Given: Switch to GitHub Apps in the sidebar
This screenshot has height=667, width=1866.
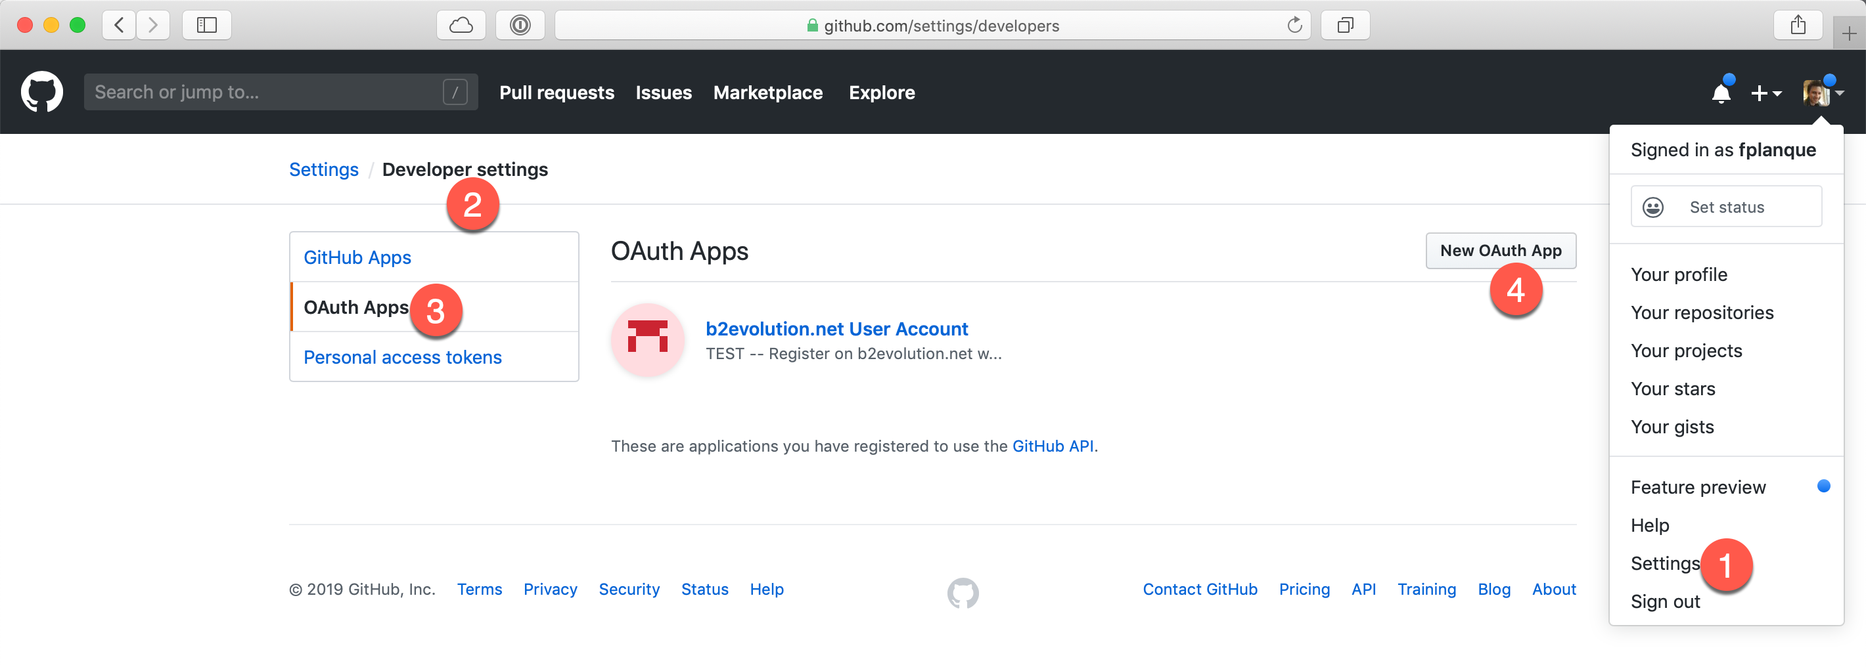Looking at the screenshot, I should click(x=356, y=257).
